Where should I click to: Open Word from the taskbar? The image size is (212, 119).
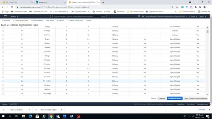click(x=72, y=116)
